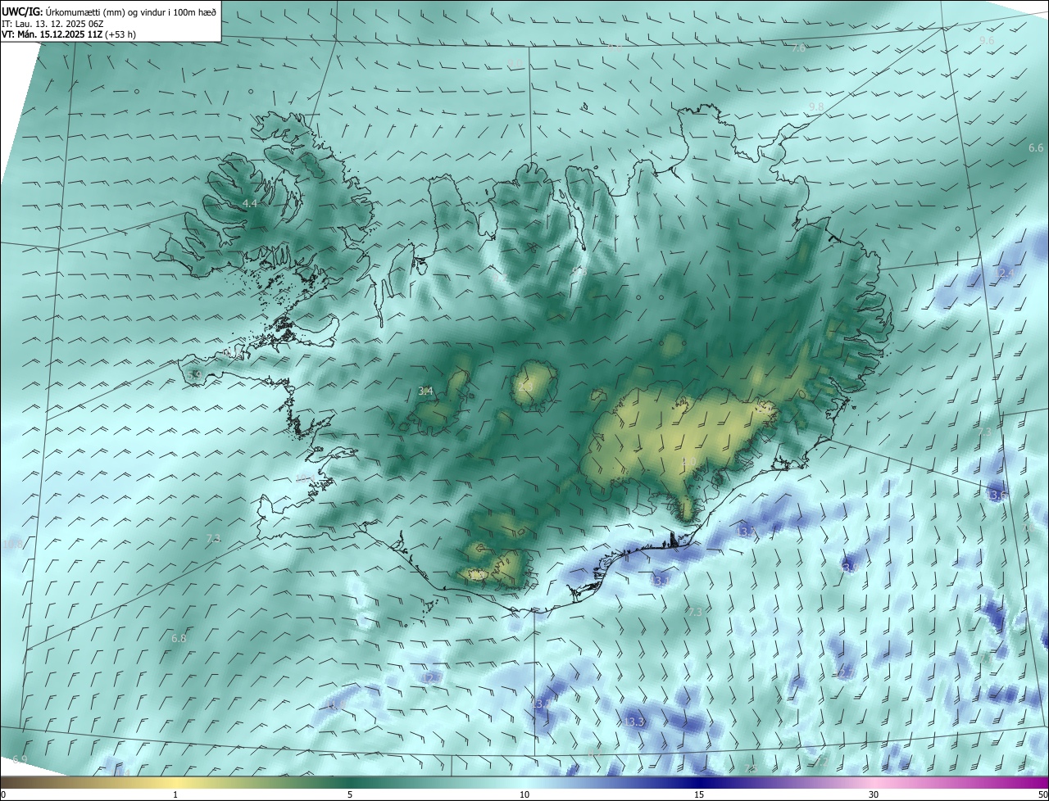
Task: Select the 15 tick label on the colour scale
Action: (x=699, y=794)
